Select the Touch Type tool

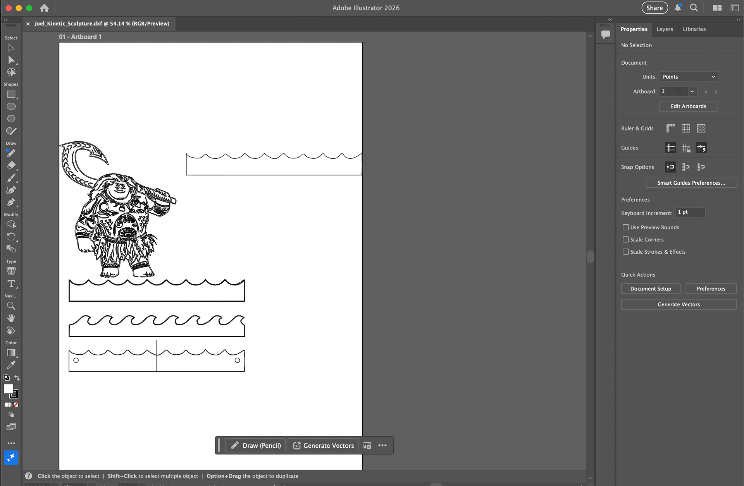point(11,271)
